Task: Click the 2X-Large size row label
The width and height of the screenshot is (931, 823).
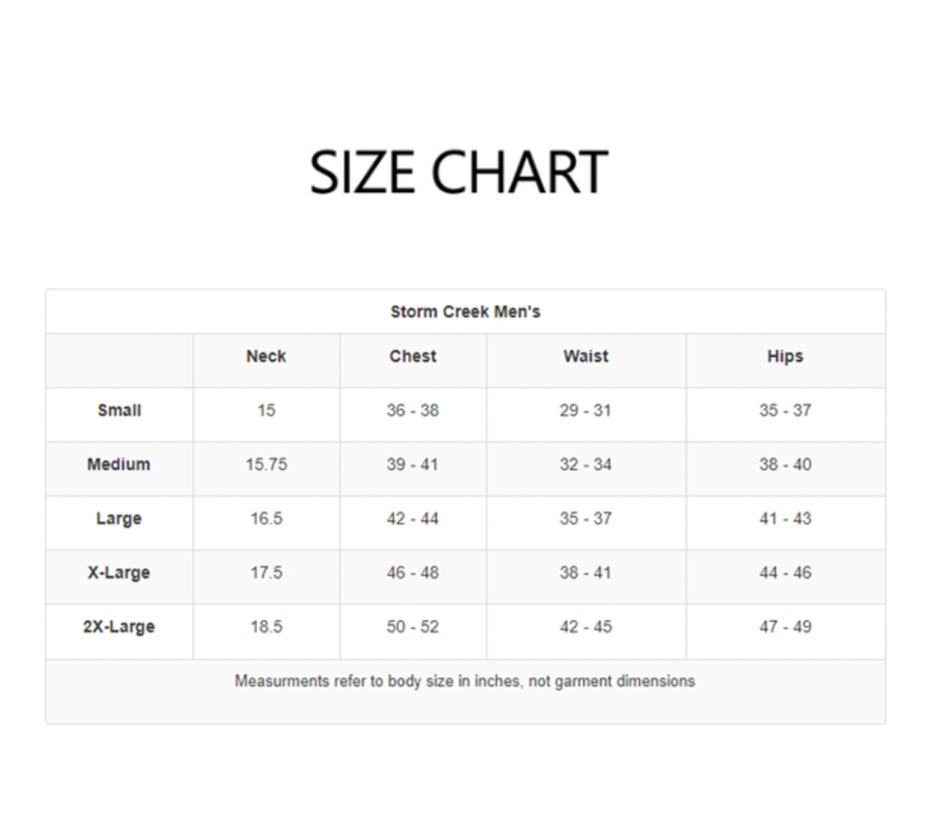Action: pyautogui.click(x=118, y=626)
